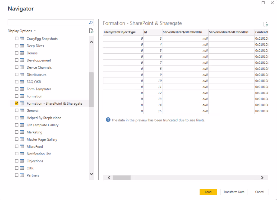Click the preview scroll left arrow

(x=109, y=178)
